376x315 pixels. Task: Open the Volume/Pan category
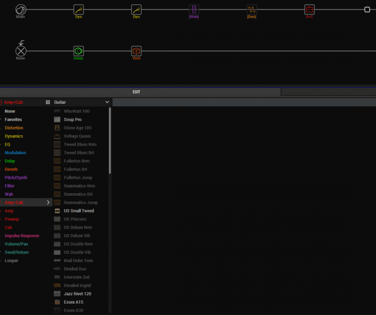16,244
